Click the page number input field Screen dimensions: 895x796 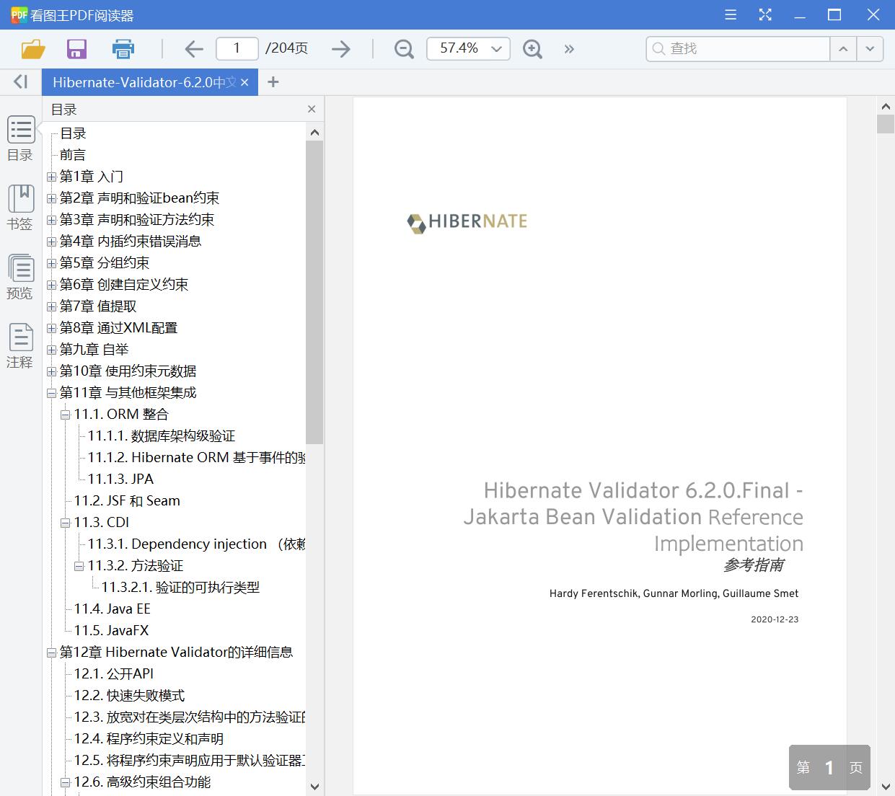[x=237, y=48]
